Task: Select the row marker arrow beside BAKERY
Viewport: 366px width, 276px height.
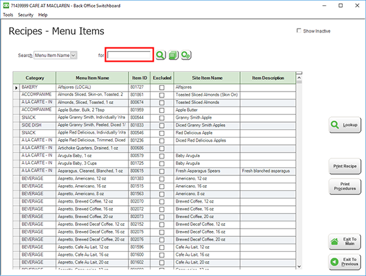Action: [16, 88]
